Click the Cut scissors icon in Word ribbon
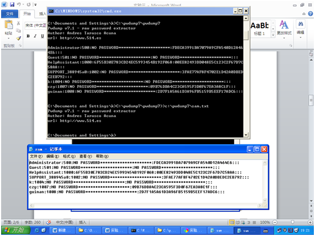This screenshot has width=315, height=236. click(18, 23)
